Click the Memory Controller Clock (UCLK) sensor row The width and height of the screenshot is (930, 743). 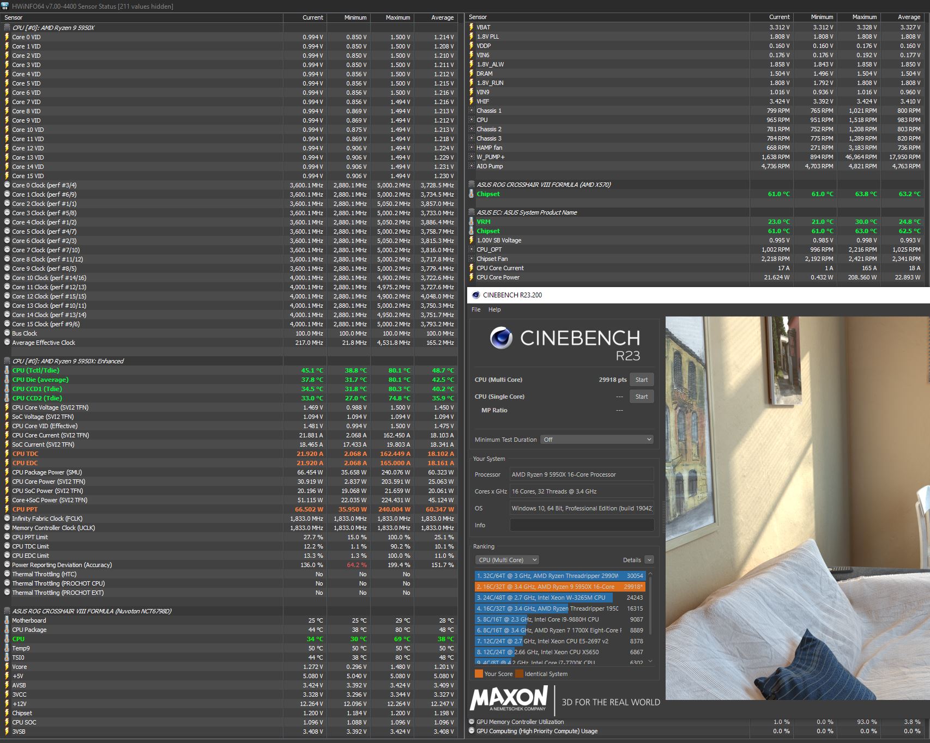[229, 528]
